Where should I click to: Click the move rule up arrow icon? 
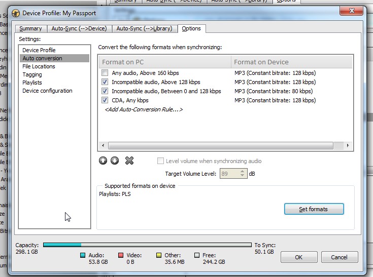[x=103, y=161]
